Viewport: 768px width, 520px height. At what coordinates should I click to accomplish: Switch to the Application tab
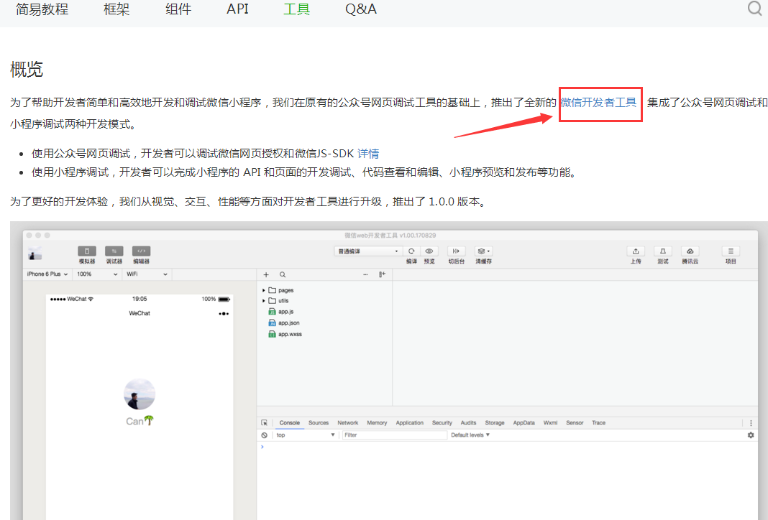click(409, 422)
